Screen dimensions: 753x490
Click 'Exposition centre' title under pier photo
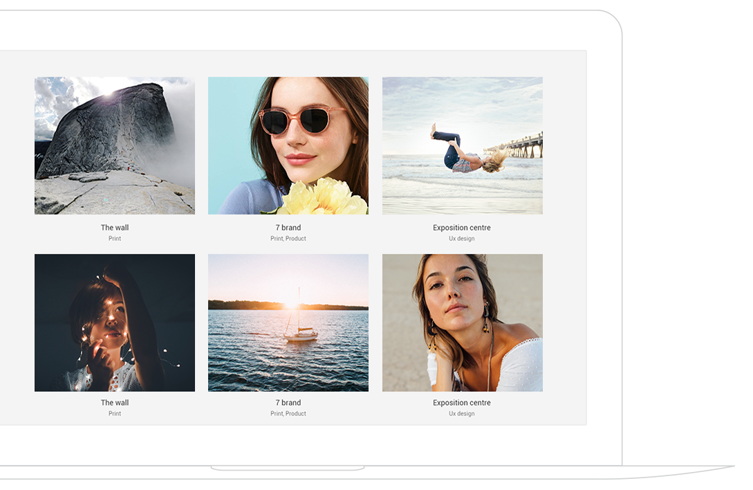point(462,228)
